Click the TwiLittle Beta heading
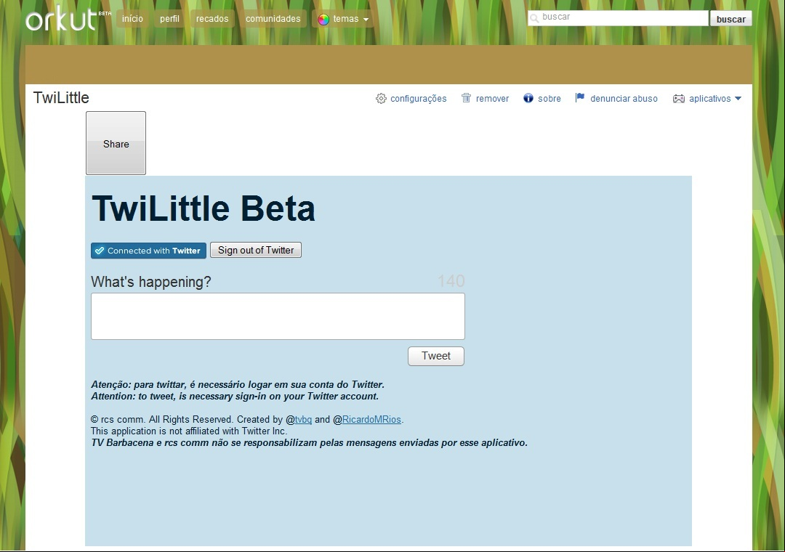The image size is (785, 552). pyautogui.click(x=204, y=208)
